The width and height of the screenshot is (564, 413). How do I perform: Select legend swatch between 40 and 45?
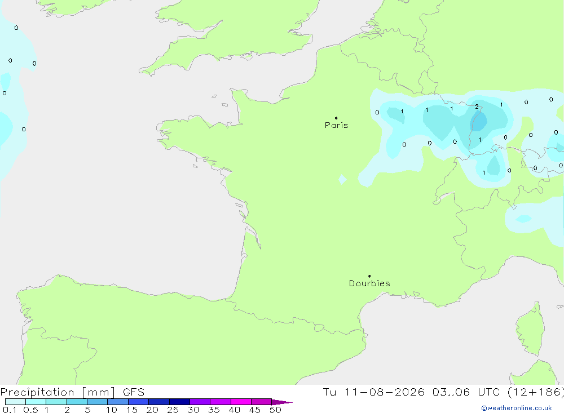click(241, 402)
